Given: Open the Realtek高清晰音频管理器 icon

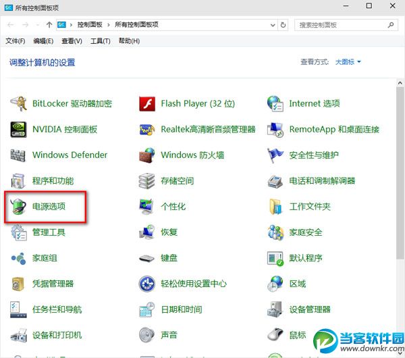Looking at the screenshot, I should (147, 130).
